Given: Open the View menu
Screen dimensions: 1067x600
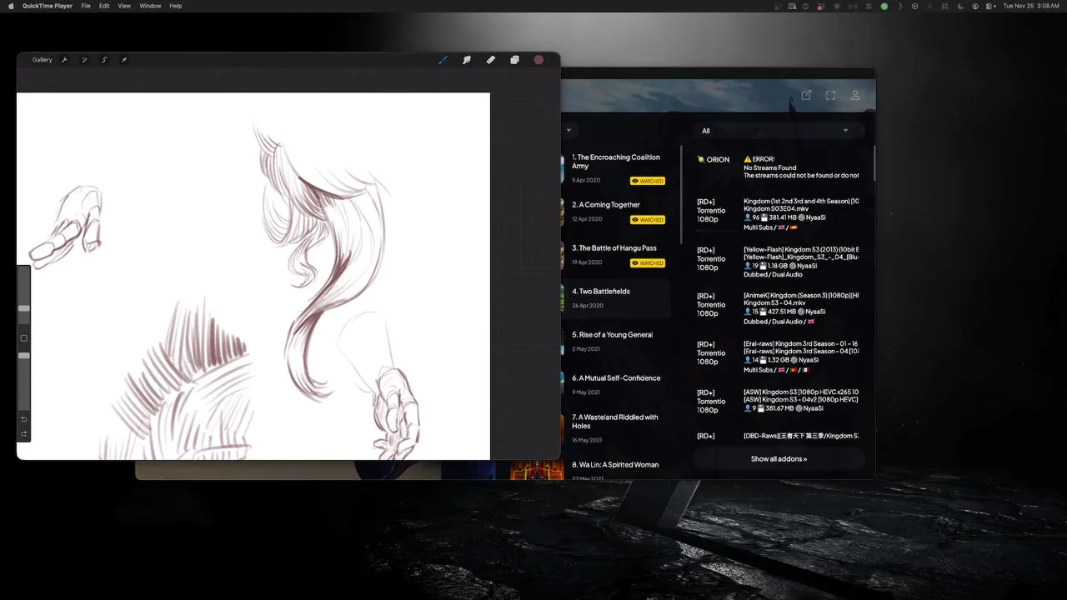Looking at the screenshot, I should pyautogui.click(x=124, y=6).
